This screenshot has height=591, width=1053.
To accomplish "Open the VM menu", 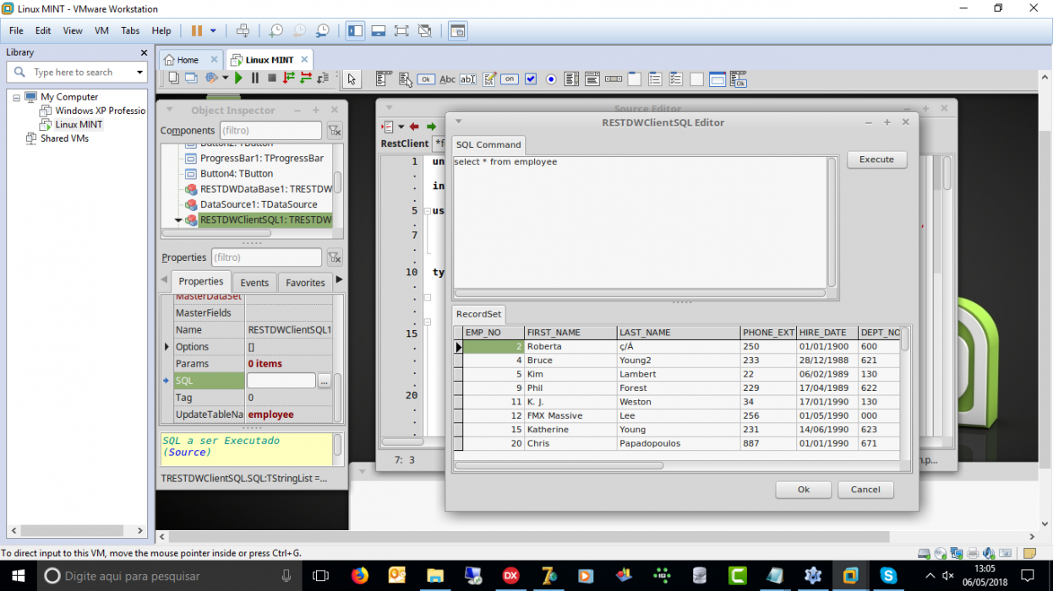I will pos(101,30).
